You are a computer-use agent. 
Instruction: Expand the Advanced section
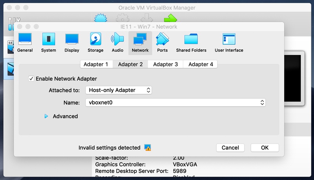(x=46, y=116)
